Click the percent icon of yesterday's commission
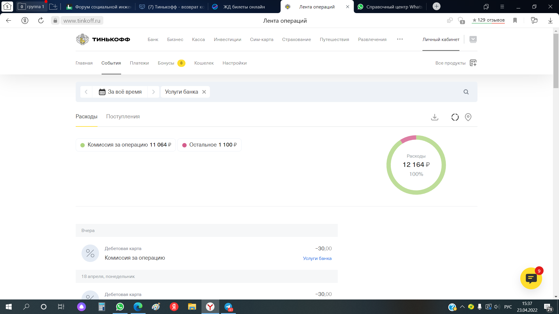 coord(90,253)
